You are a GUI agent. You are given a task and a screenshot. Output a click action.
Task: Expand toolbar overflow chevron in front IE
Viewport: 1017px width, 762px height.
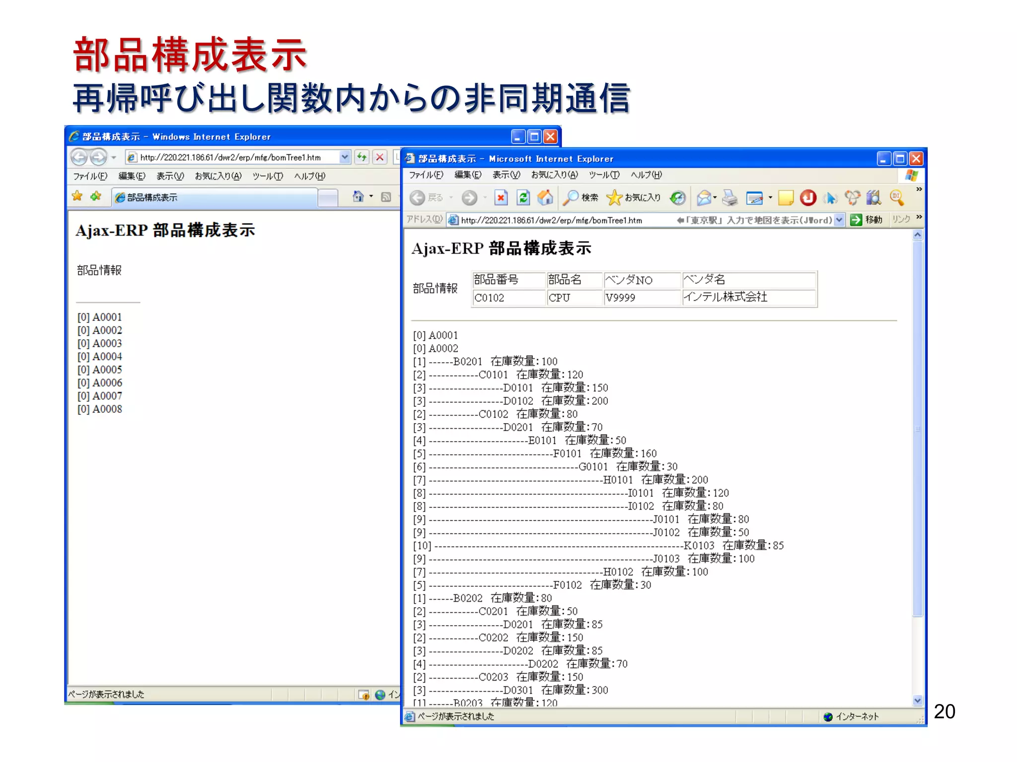click(919, 189)
